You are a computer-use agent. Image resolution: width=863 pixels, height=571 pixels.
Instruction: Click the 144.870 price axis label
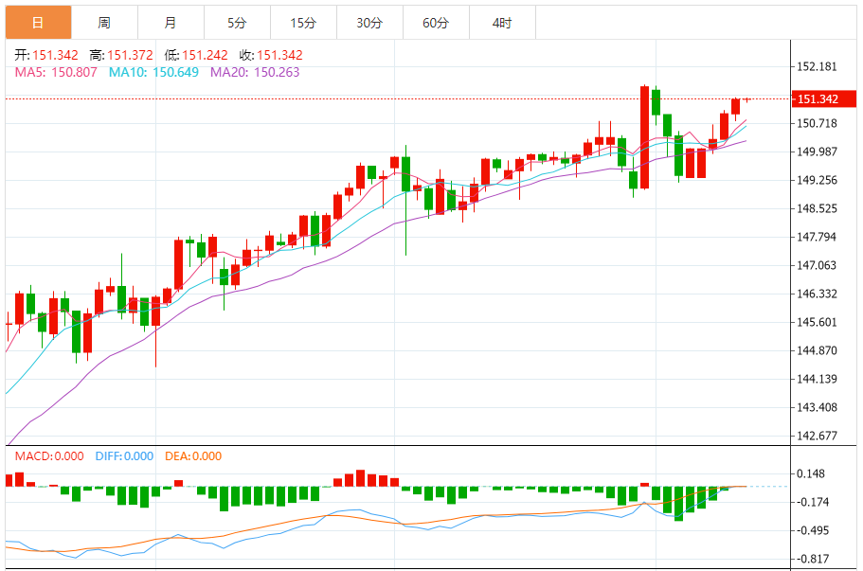pos(817,350)
